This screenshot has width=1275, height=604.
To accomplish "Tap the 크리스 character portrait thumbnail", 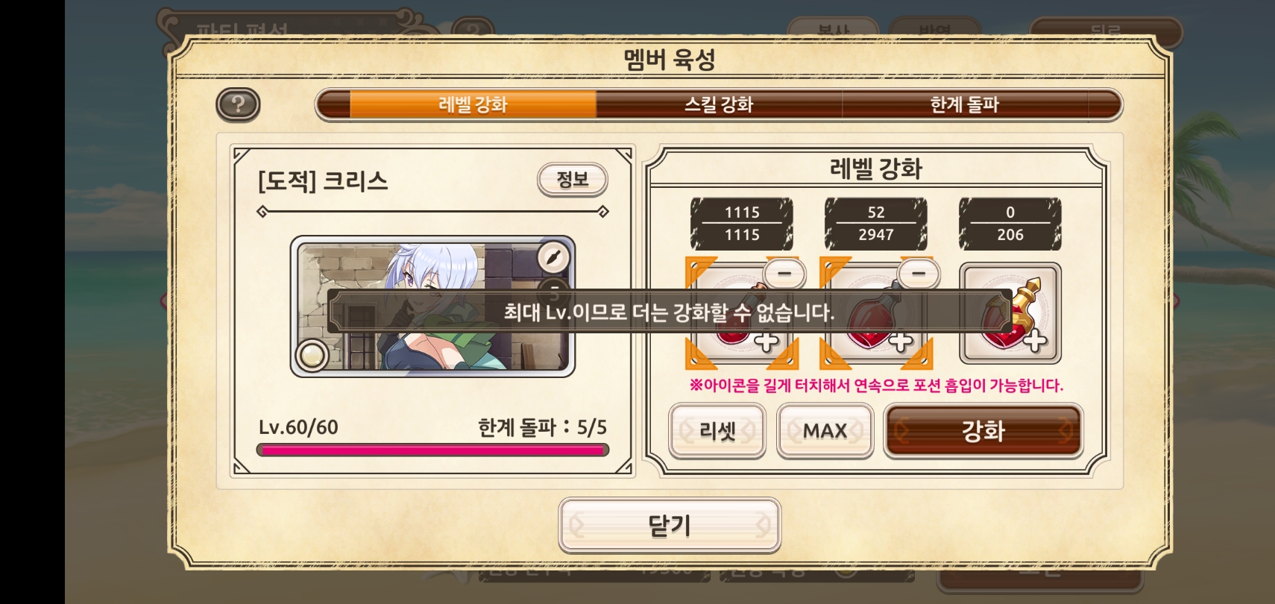I will 432,306.
